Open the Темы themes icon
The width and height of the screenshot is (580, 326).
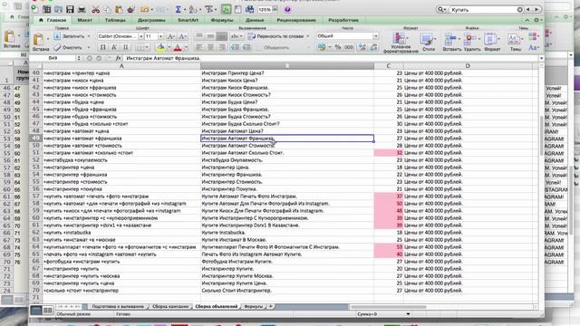coord(515,42)
